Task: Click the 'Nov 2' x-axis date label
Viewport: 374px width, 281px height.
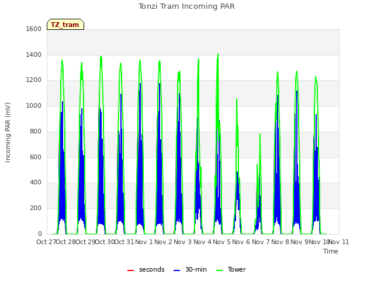Action: (x=164, y=242)
